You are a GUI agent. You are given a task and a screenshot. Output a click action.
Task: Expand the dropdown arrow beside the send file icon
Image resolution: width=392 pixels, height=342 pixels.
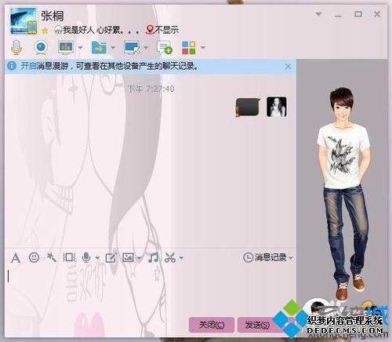click(x=113, y=48)
